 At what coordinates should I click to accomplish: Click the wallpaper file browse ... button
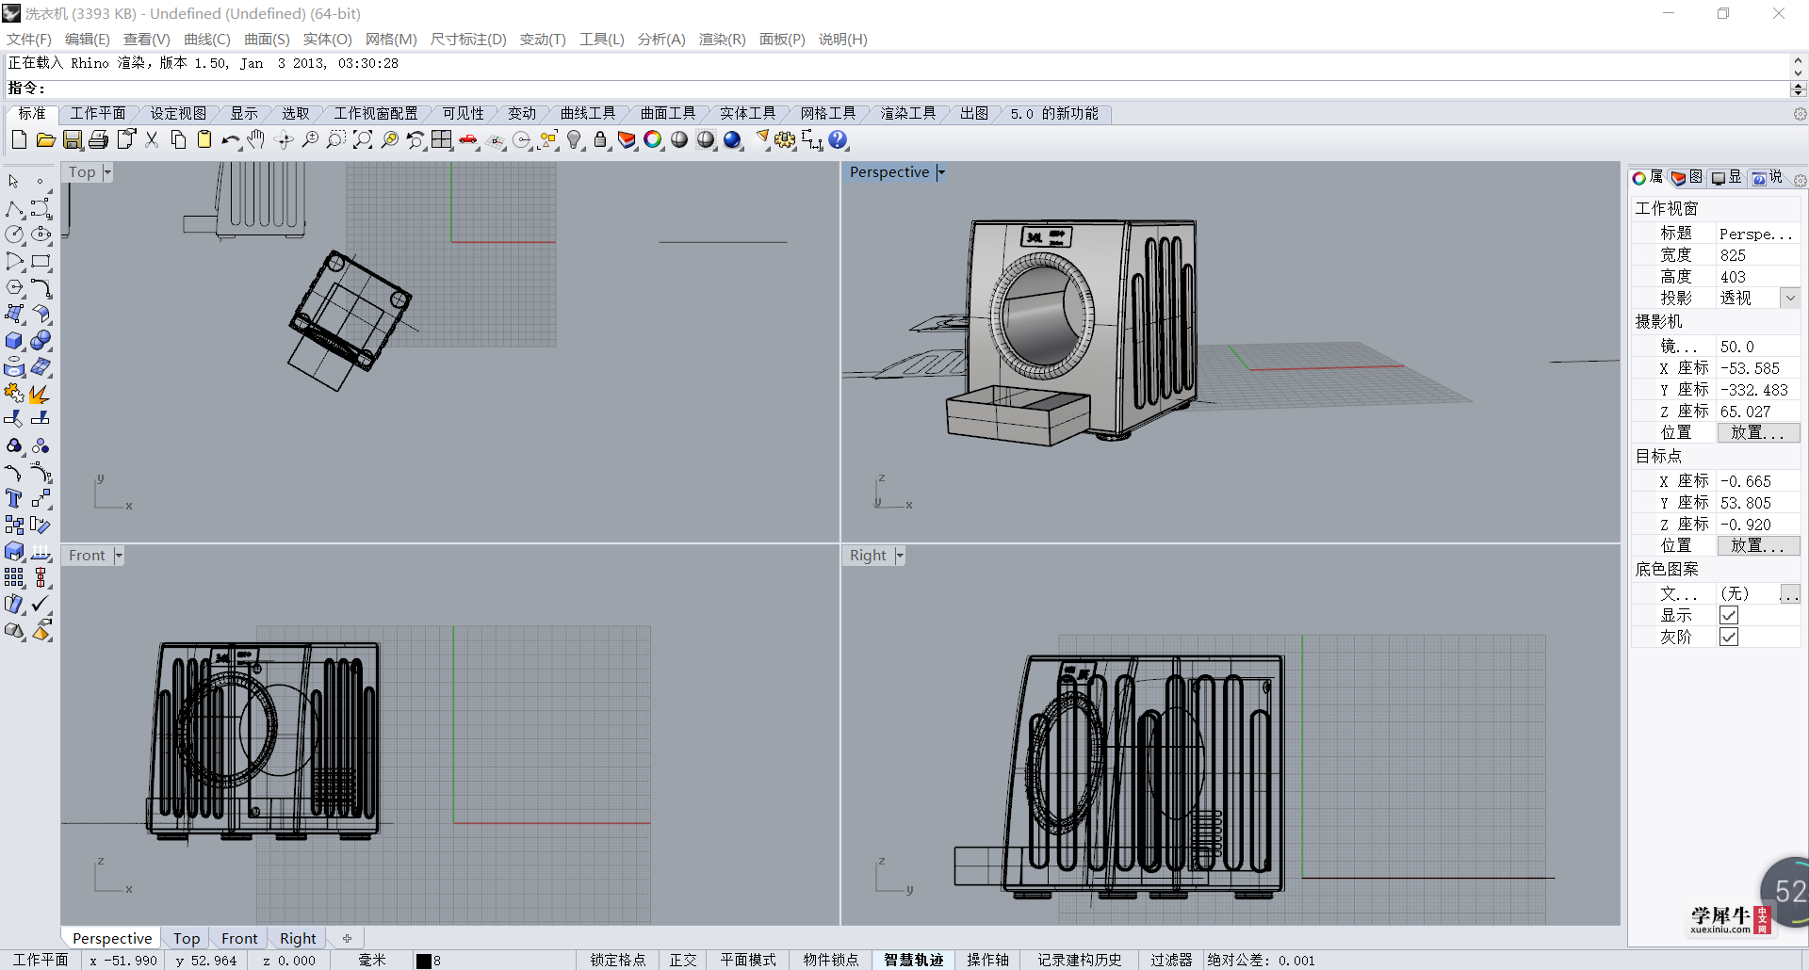[x=1790, y=593]
